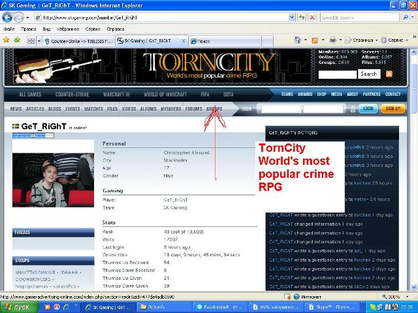
Task: Open the recent pages dropdown arrow
Action: [27, 18]
